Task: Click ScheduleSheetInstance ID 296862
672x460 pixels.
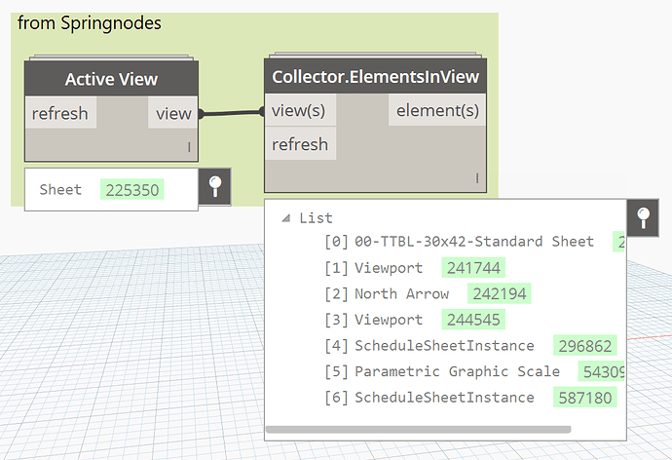Action: (585, 346)
